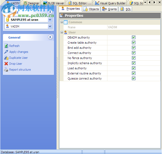Click the red Drop User icon

coord(6,64)
